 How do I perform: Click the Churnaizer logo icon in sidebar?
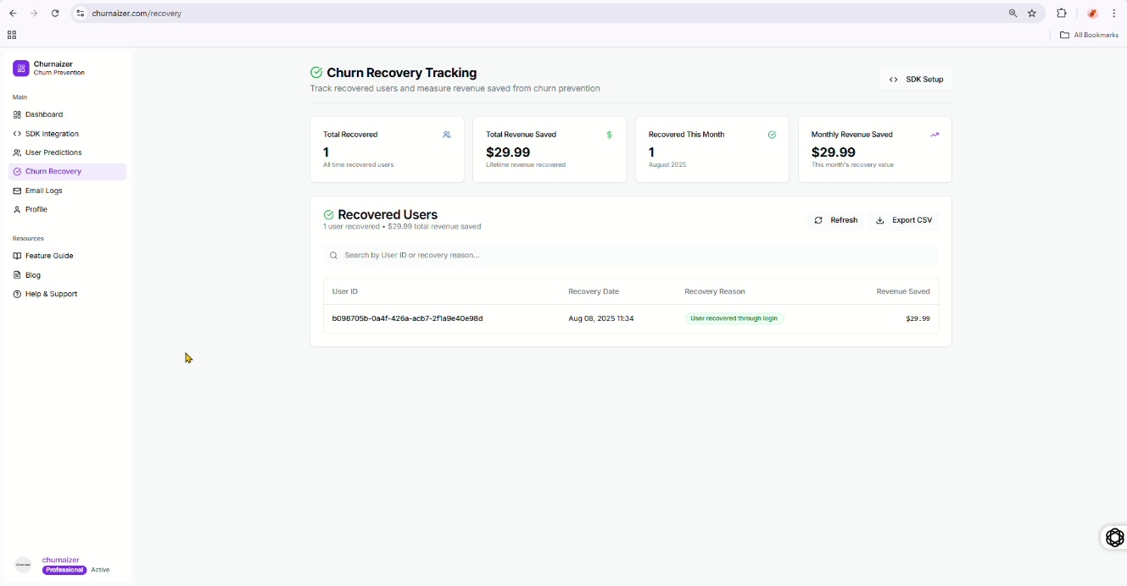coord(20,69)
